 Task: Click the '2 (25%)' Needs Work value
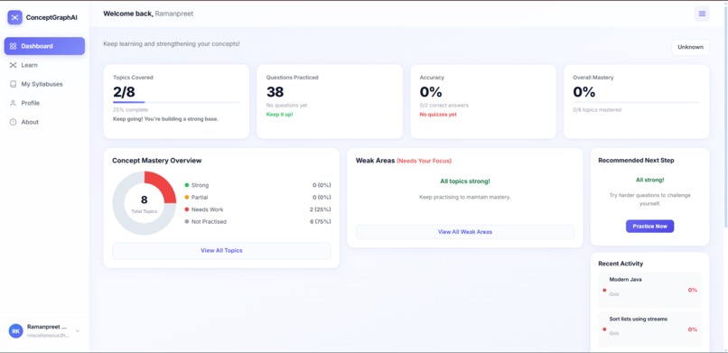pyautogui.click(x=321, y=209)
